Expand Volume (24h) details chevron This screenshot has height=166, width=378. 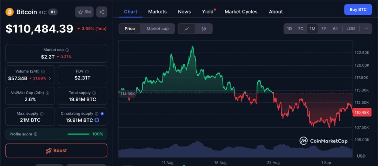pyautogui.click(x=50, y=78)
